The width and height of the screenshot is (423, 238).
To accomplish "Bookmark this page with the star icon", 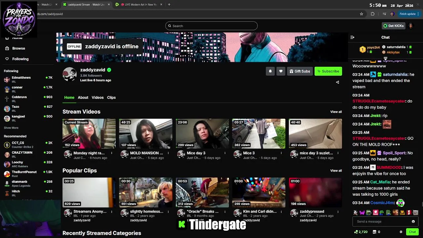I will tap(362, 14).
